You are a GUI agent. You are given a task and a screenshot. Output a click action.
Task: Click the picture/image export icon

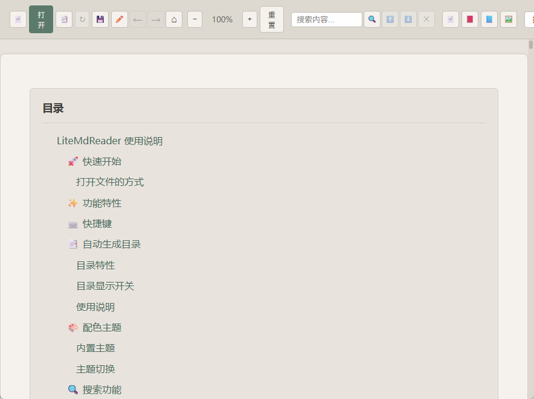509,19
